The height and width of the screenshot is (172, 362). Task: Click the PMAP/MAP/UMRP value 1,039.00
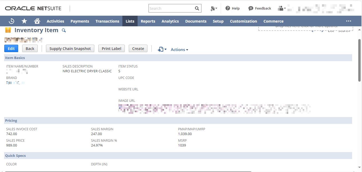coord(185,134)
